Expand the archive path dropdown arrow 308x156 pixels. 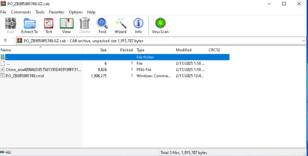pos(304,41)
